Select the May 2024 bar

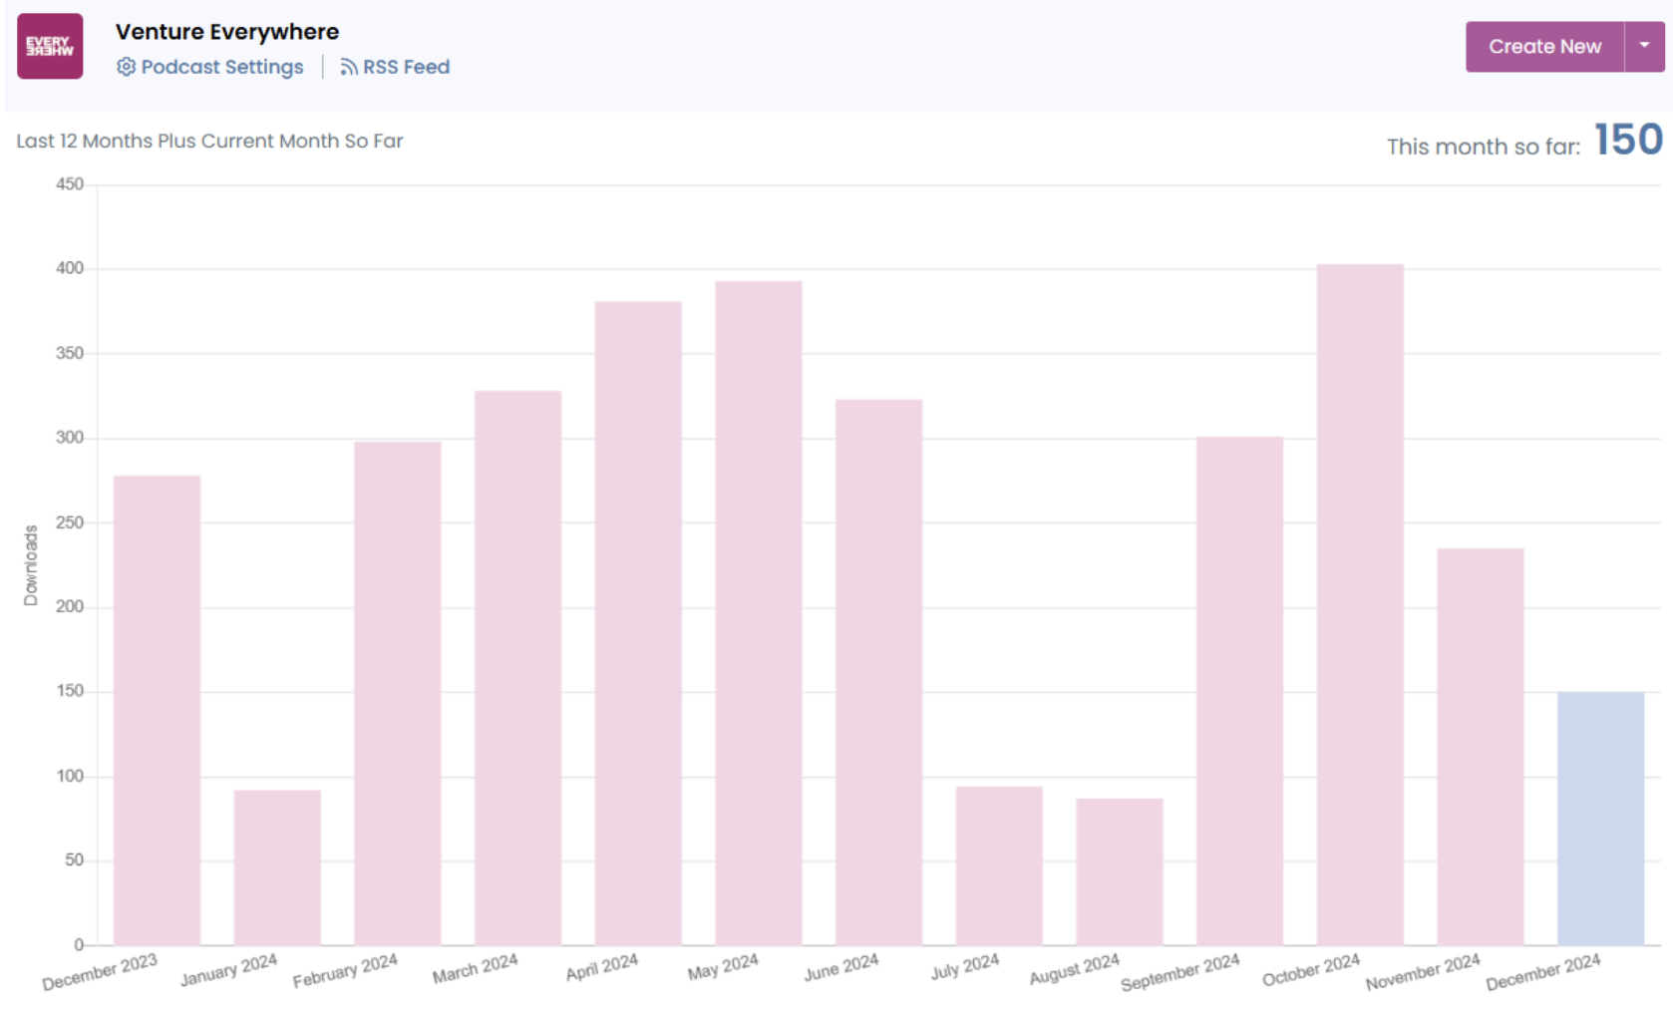[x=759, y=613]
